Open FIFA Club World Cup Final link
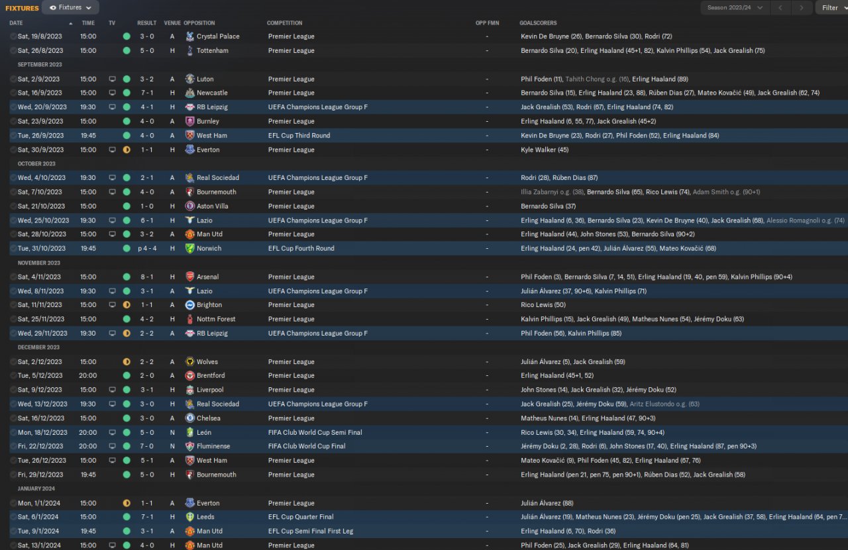Image resolution: width=848 pixels, height=550 pixels. 307,446
